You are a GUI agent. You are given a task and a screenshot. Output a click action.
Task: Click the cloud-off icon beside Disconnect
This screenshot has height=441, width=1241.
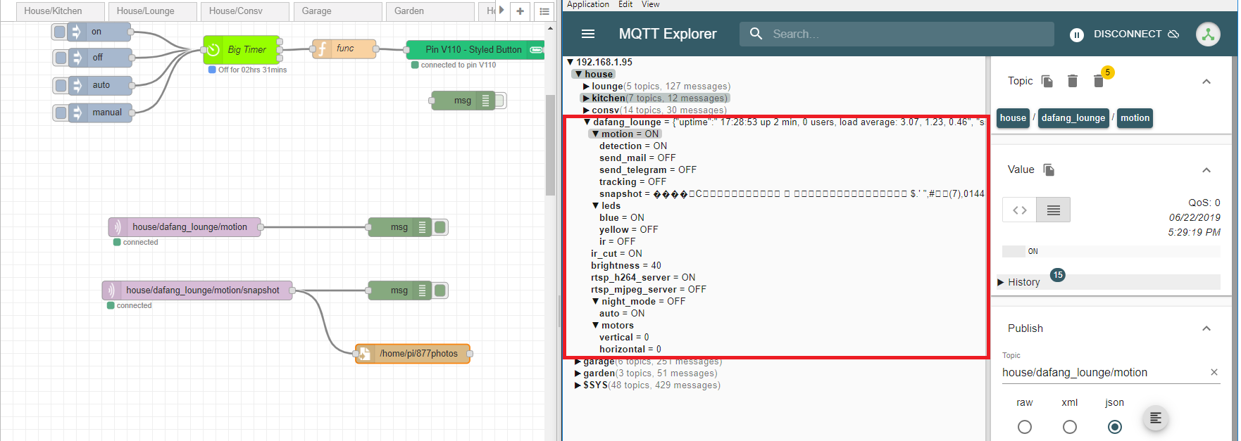click(x=1173, y=34)
